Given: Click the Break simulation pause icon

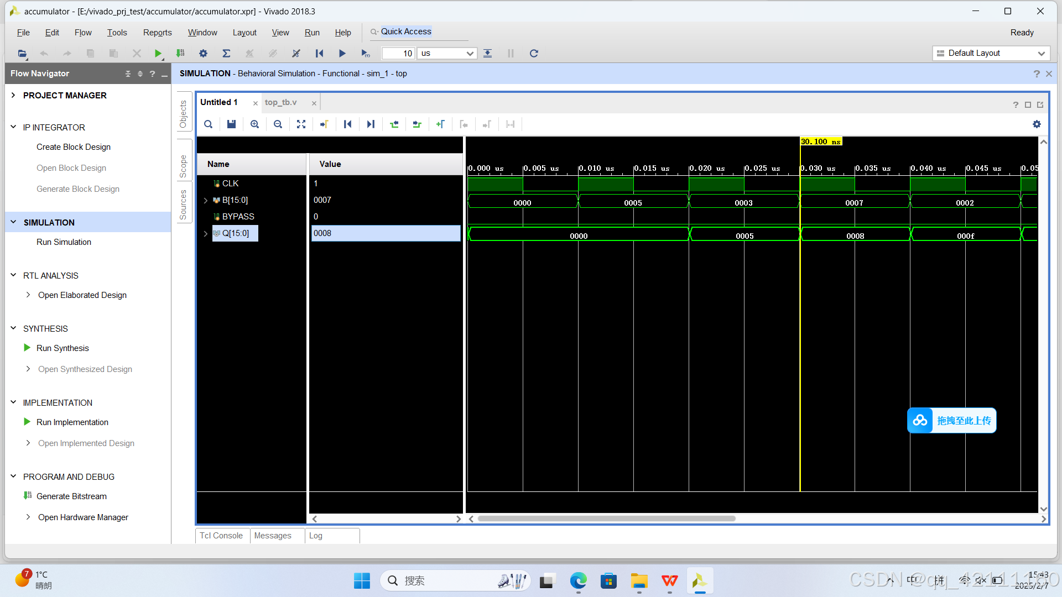Looking at the screenshot, I should pyautogui.click(x=511, y=53).
